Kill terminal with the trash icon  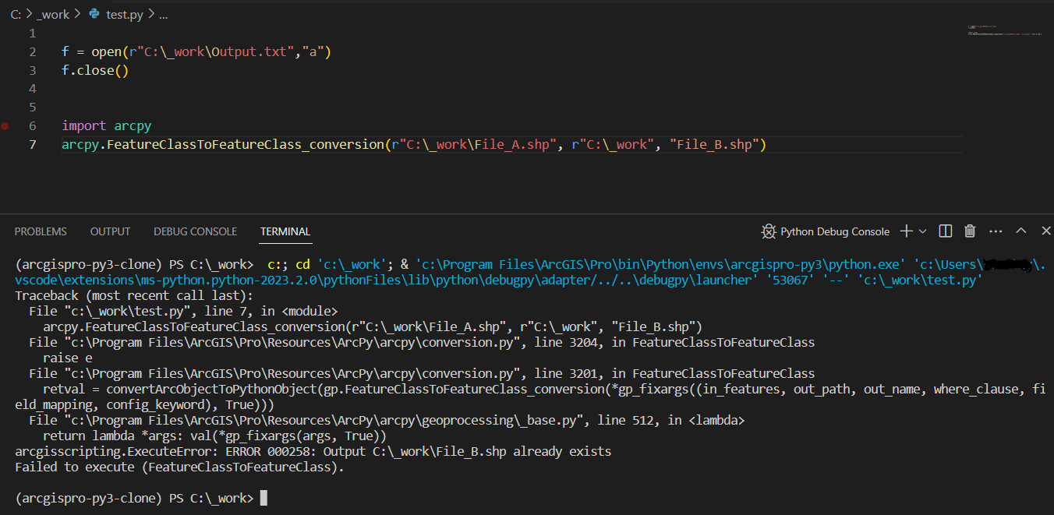click(x=970, y=231)
